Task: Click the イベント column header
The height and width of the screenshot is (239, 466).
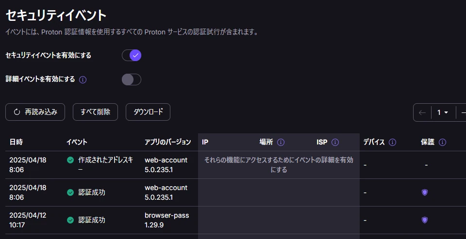Action: (x=77, y=142)
